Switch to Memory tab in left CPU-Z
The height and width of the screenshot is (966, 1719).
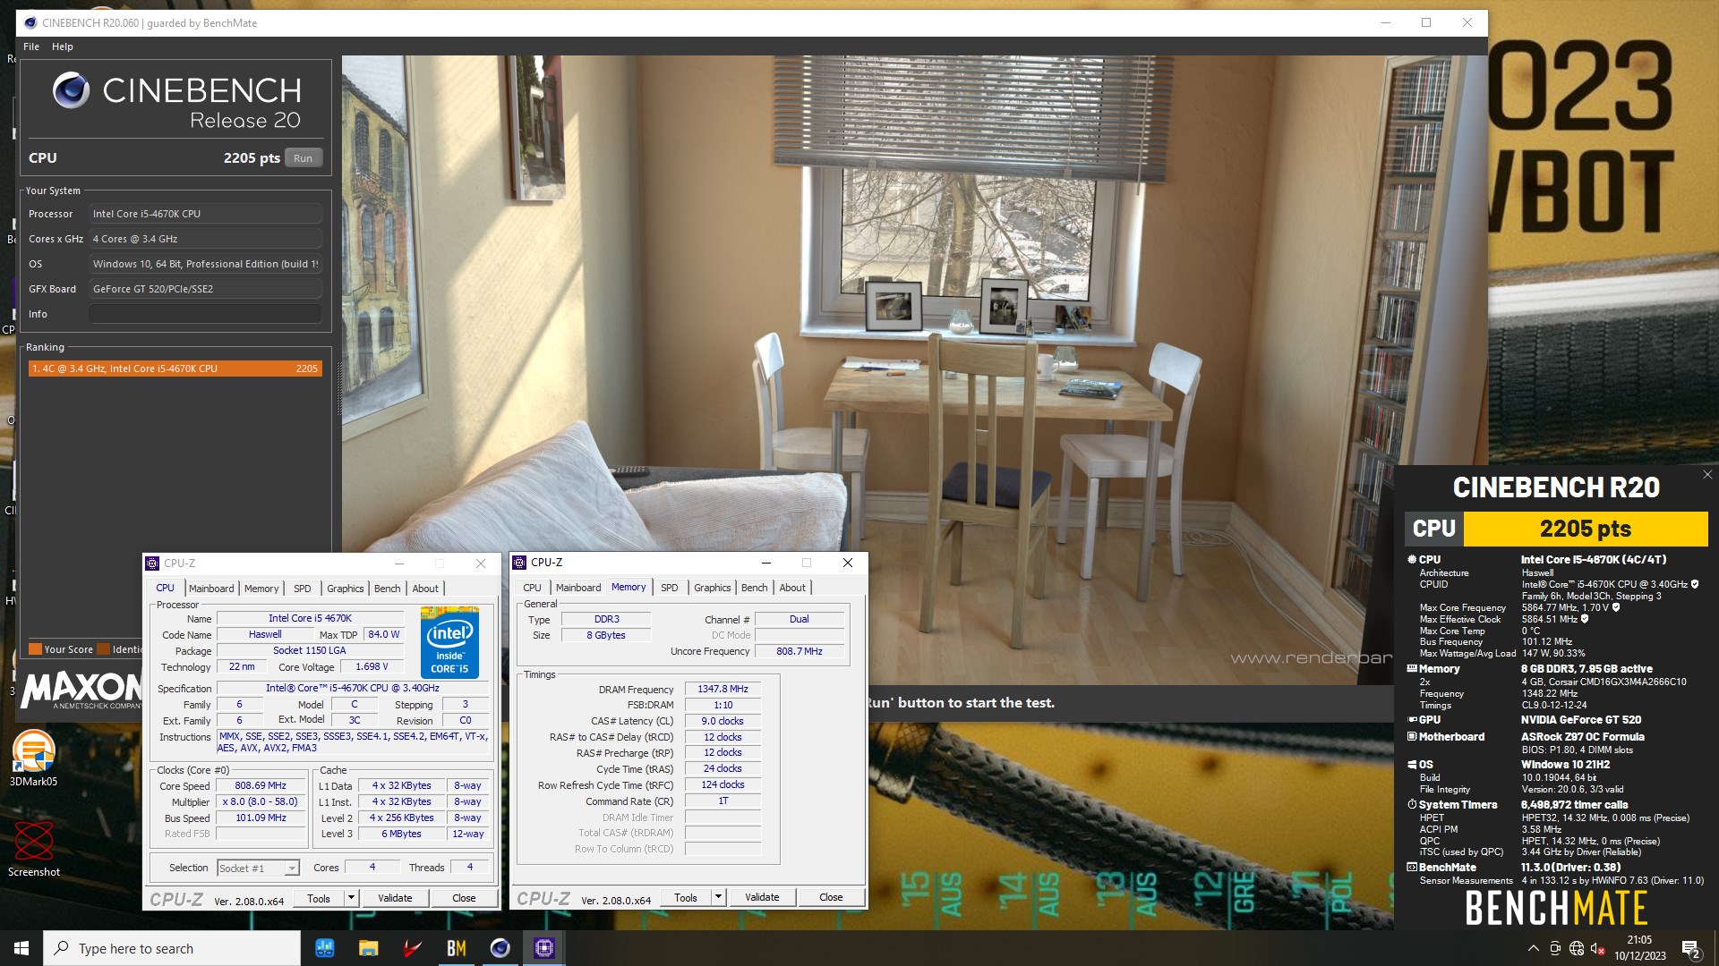[x=261, y=589]
